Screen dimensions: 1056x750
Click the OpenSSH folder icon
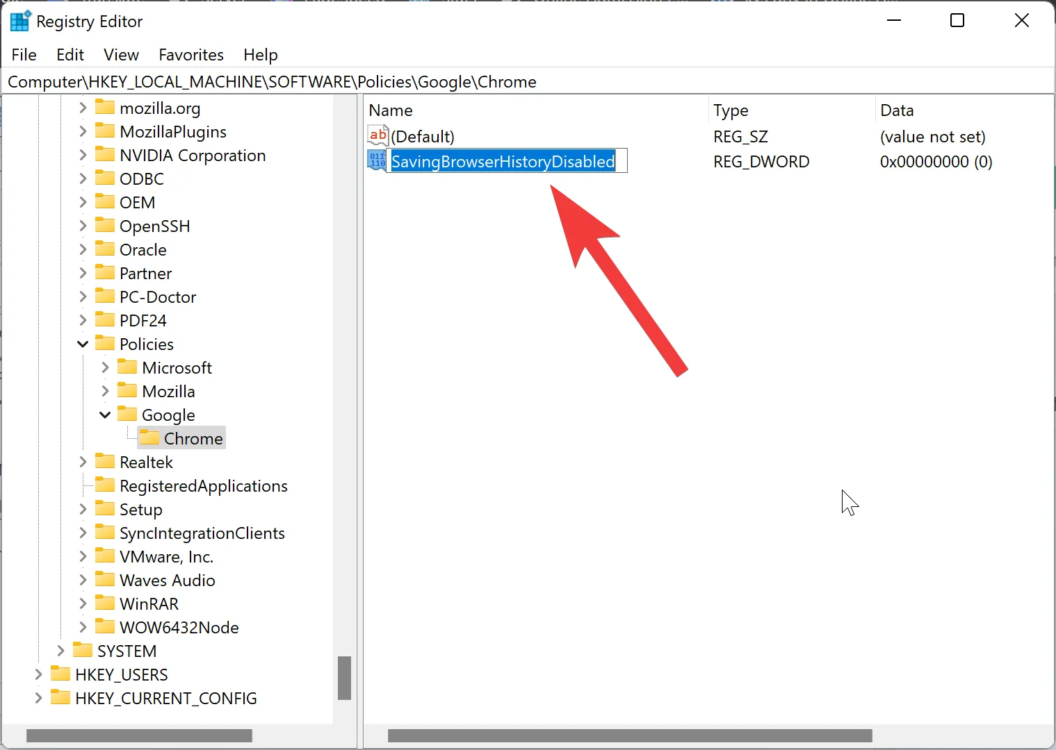(x=105, y=226)
